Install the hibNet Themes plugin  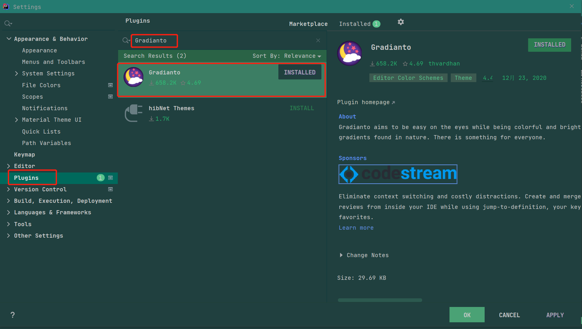click(x=302, y=108)
